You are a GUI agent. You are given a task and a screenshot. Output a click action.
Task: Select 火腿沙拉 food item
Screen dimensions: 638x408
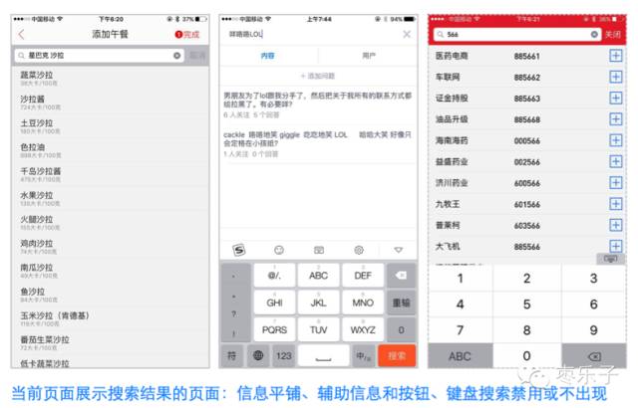[110, 223]
